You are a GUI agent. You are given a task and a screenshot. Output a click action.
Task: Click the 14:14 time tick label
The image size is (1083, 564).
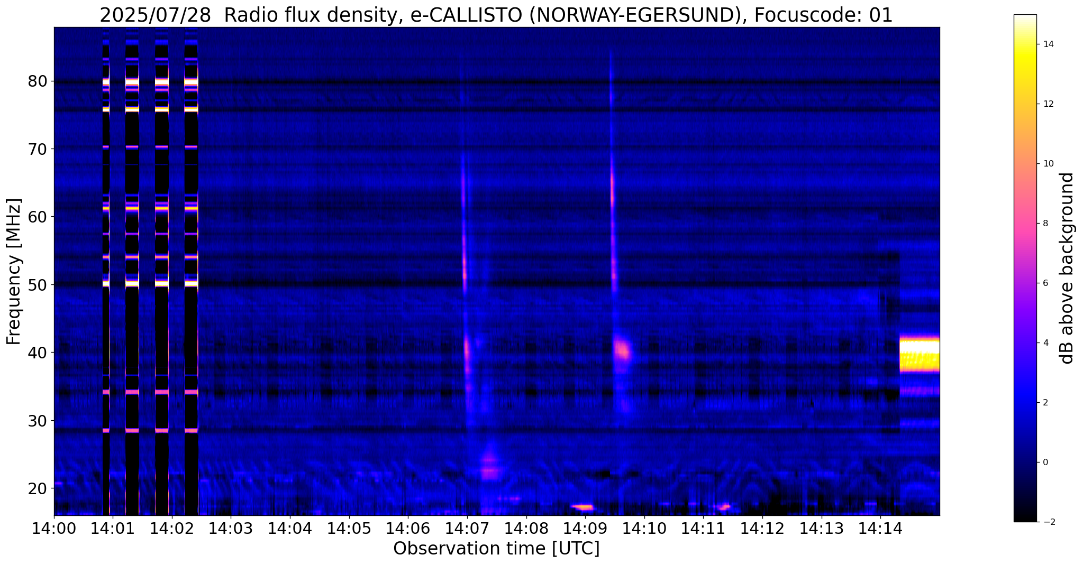click(880, 528)
